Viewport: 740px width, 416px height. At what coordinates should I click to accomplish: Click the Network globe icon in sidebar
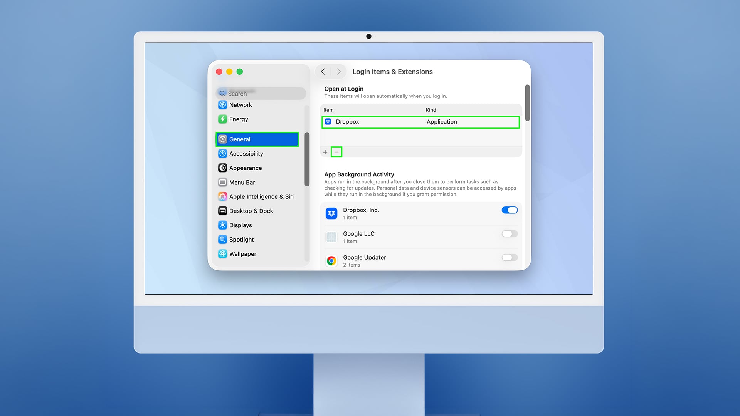(x=222, y=105)
